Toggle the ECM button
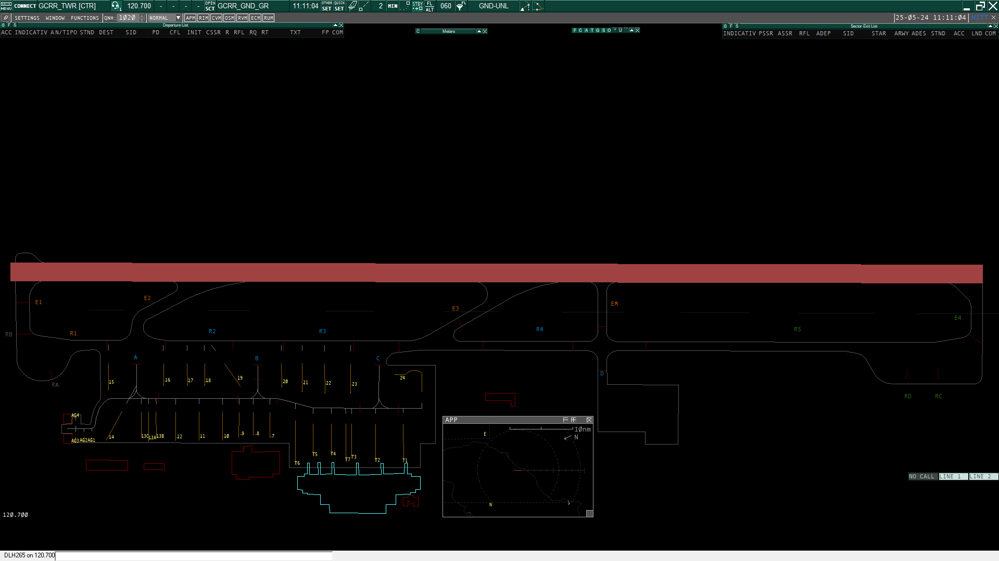The image size is (999, 561). (x=256, y=18)
